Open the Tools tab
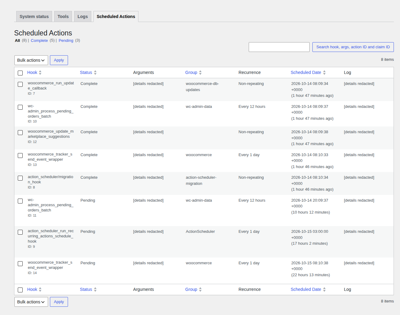This screenshot has width=400, height=315. click(x=63, y=16)
